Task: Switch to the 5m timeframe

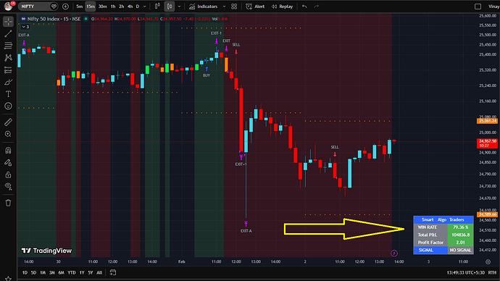Action: [80, 7]
